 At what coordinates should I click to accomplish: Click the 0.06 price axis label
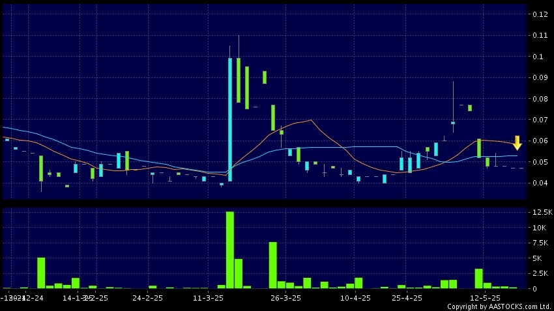point(540,141)
